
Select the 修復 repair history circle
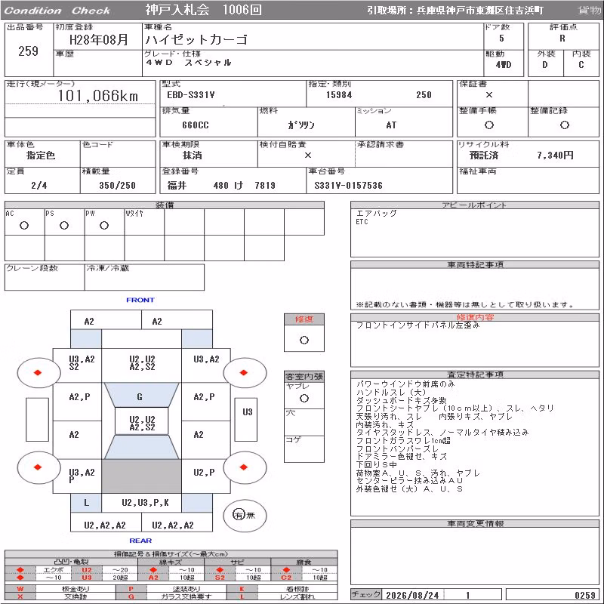304,341
